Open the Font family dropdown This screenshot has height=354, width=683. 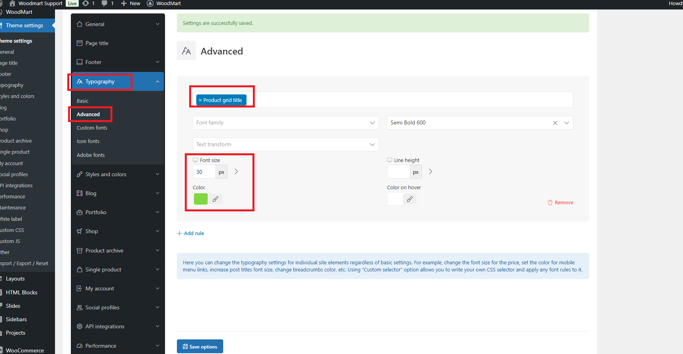pos(286,122)
